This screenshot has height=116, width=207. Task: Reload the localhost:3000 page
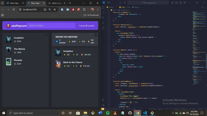(x=14, y=9)
